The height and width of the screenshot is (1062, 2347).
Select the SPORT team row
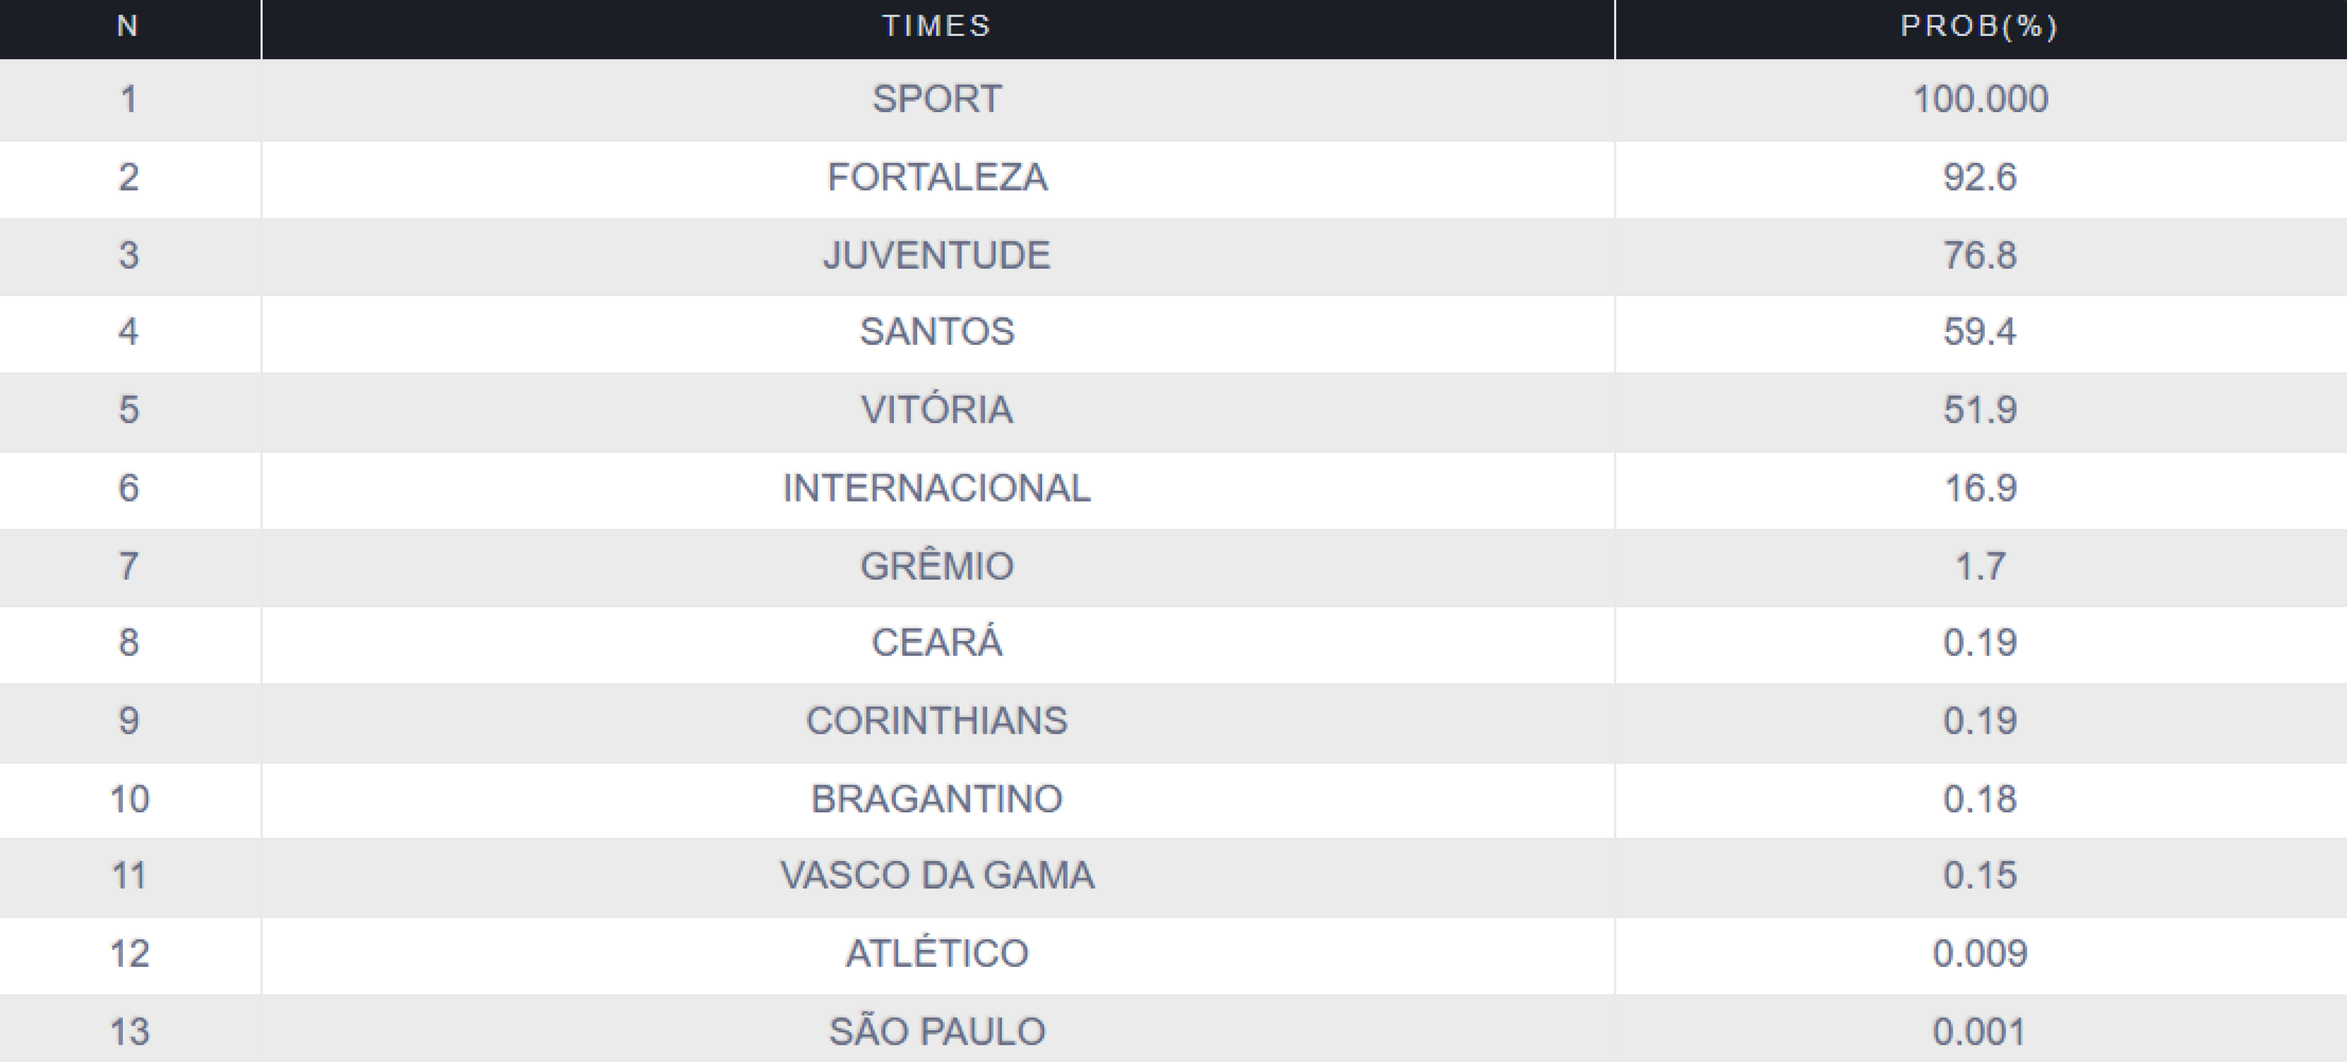point(936,99)
